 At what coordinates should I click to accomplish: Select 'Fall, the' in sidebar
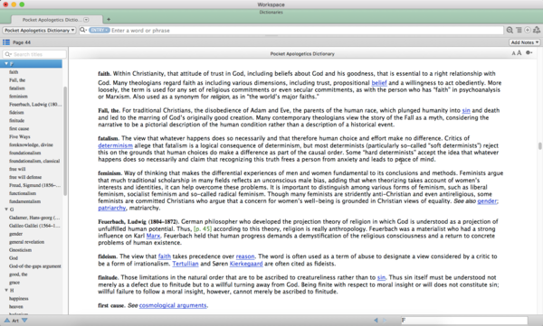(x=17, y=79)
